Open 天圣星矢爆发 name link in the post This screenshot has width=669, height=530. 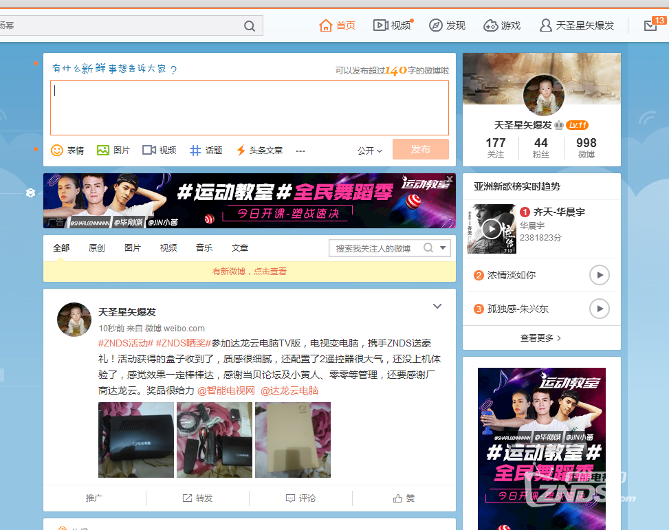click(127, 312)
